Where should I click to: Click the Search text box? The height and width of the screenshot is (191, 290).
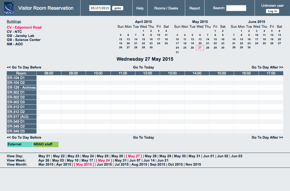[236, 8]
